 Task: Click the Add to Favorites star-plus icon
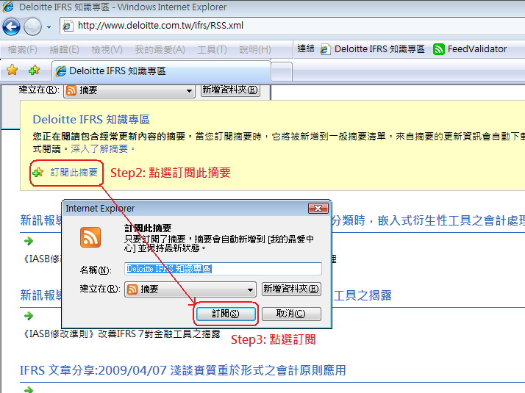[x=34, y=70]
